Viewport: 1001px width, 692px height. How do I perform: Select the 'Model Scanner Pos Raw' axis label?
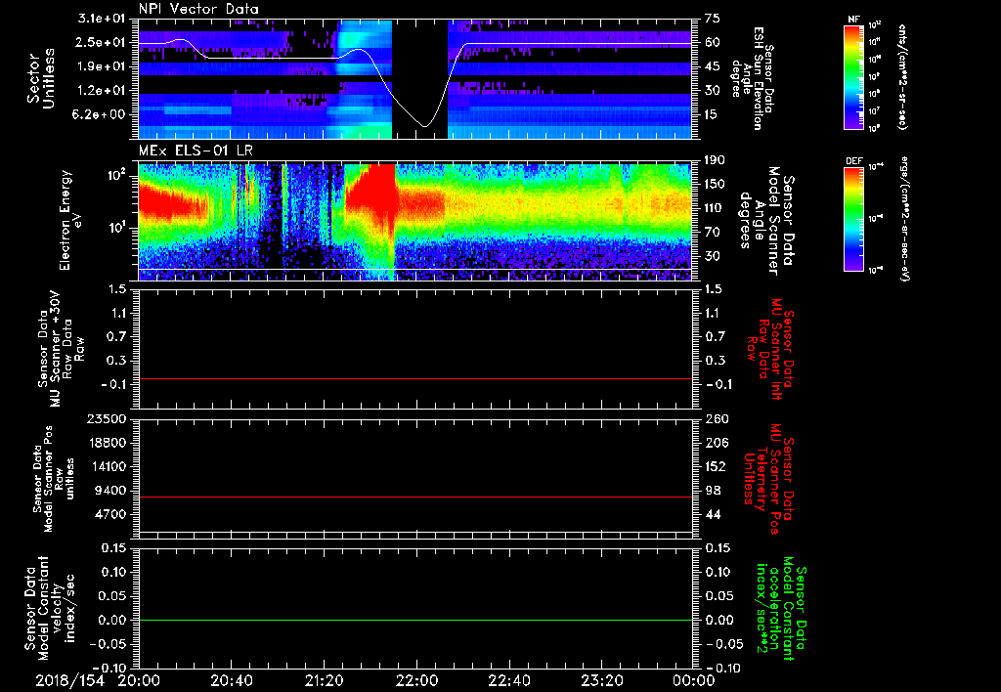(55, 479)
